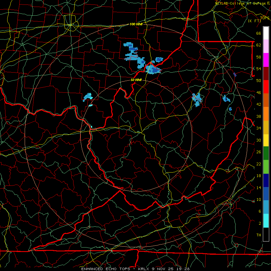Click the 30 legend scale label
Image resolution: width=271 pixels, height=271 pixels.
(x=259, y=140)
